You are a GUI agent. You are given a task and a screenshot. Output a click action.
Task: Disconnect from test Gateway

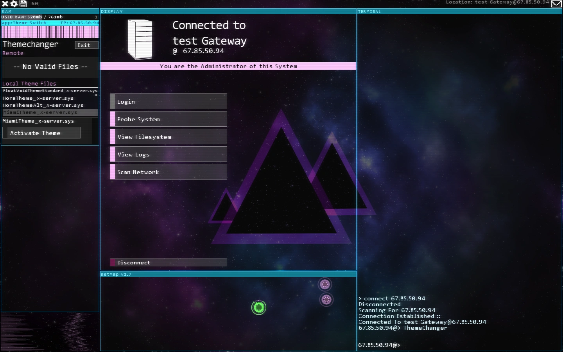169,262
